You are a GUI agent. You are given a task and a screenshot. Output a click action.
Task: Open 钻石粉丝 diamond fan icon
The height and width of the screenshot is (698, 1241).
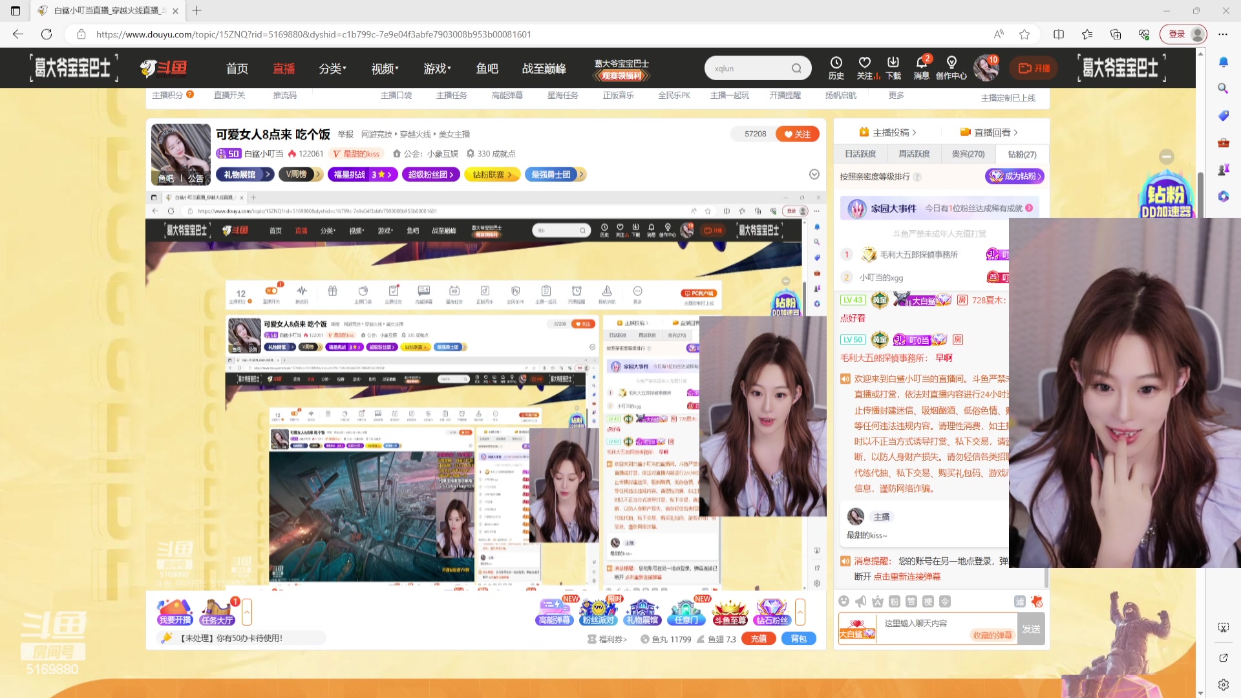772,611
